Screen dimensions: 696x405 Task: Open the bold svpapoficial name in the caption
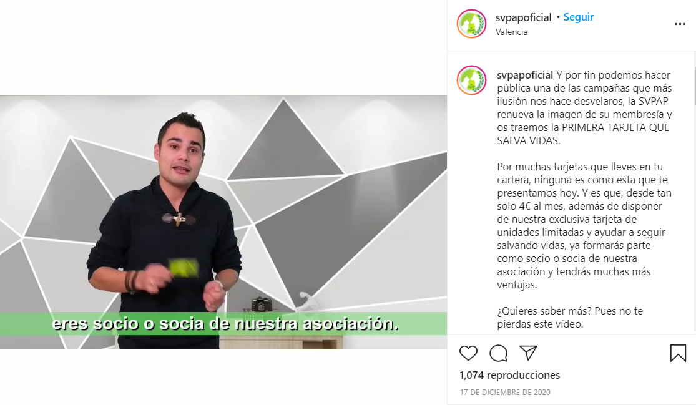(525, 75)
